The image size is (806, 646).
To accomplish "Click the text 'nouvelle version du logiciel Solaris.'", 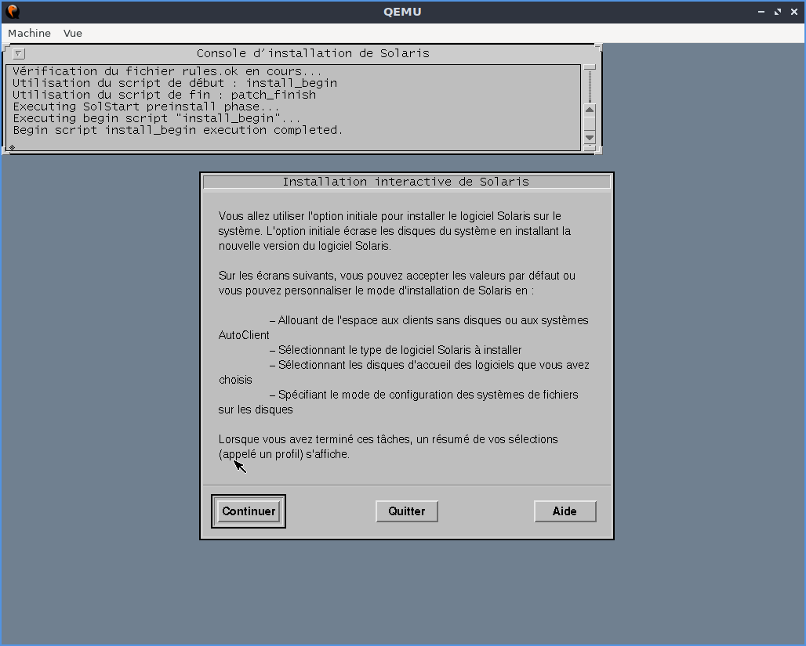I will tap(305, 246).
